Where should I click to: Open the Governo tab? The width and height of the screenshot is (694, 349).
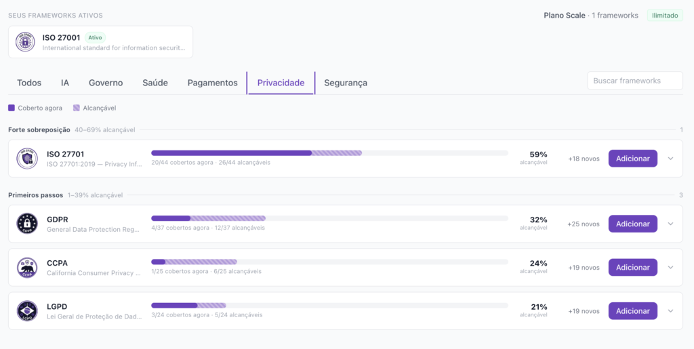coord(106,83)
